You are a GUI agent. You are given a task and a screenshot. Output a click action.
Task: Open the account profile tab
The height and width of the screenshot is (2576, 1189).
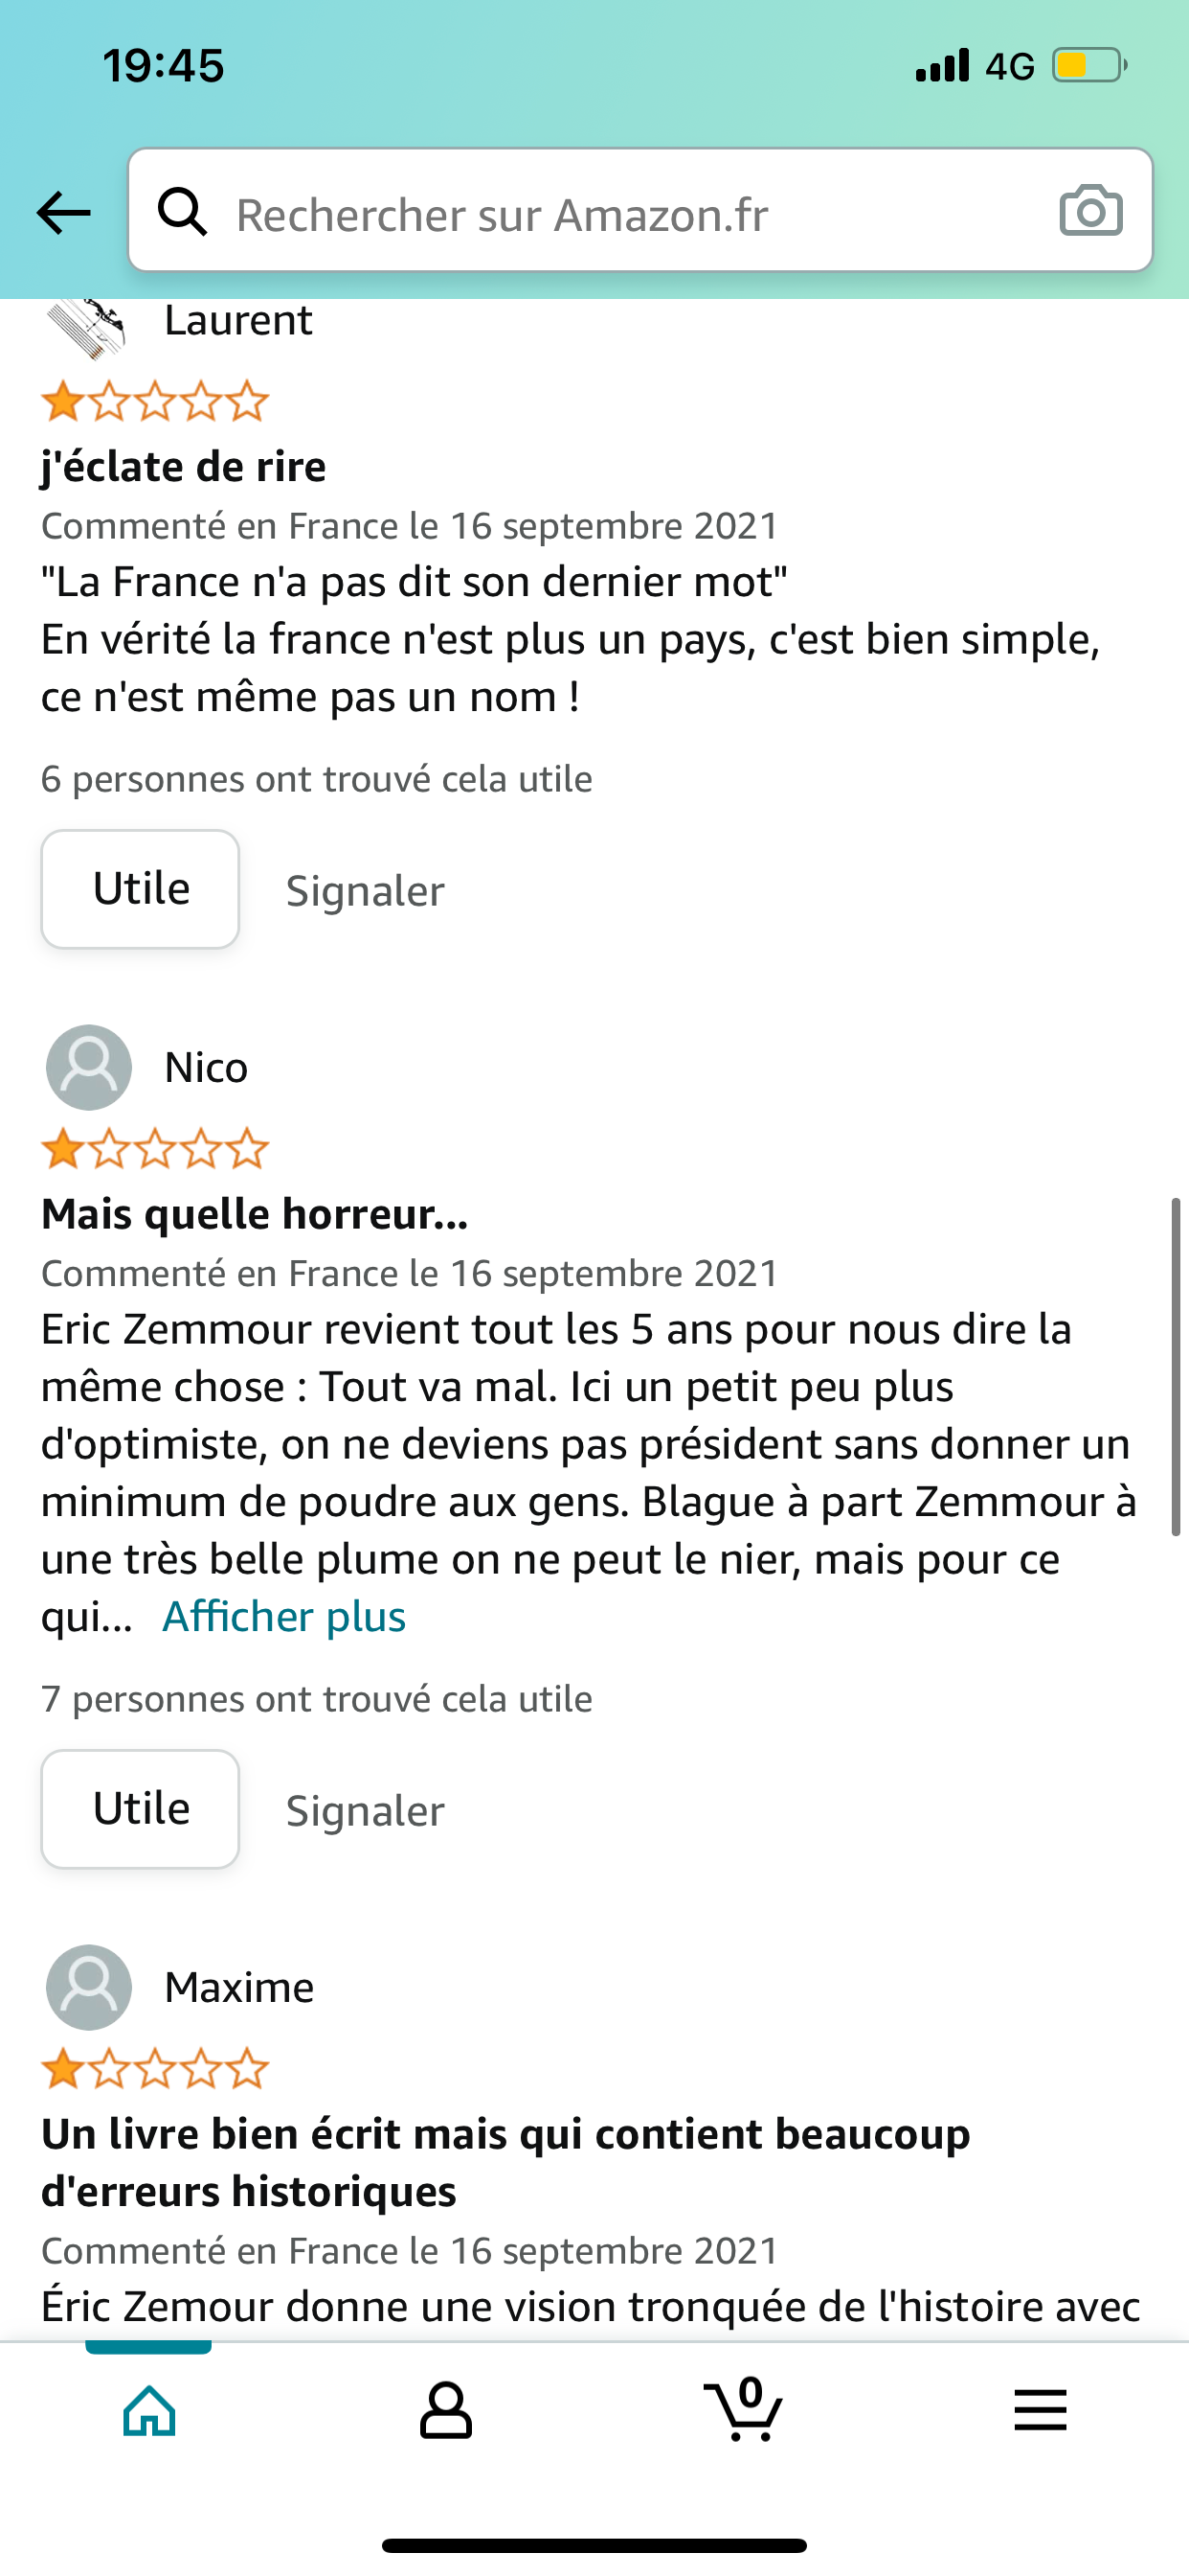(x=445, y=2410)
